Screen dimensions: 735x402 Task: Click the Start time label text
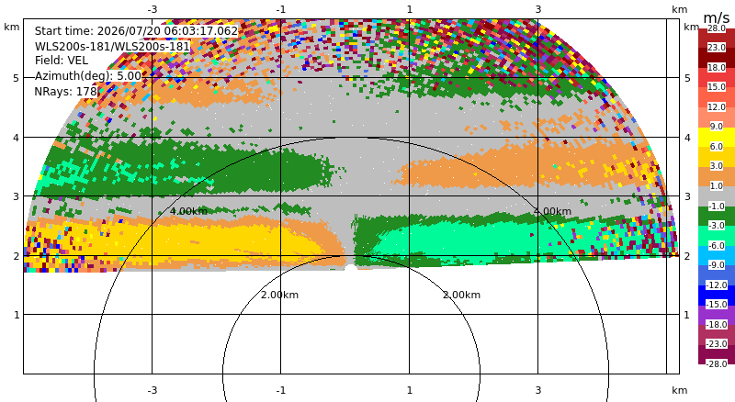tap(136, 31)
